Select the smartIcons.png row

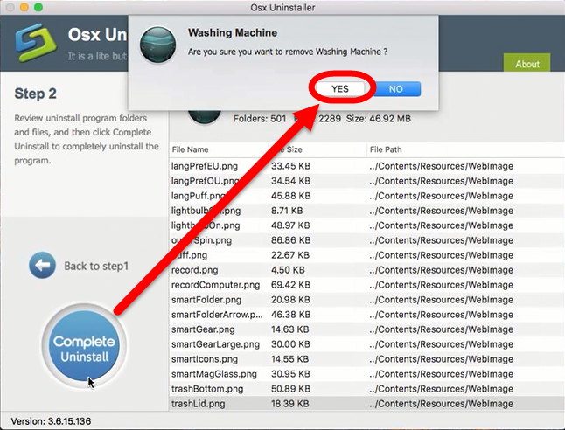point(201,359)
